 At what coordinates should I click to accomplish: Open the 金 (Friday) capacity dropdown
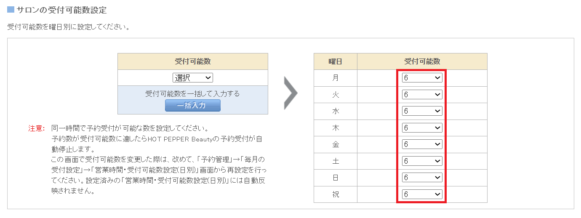[422, 144]
